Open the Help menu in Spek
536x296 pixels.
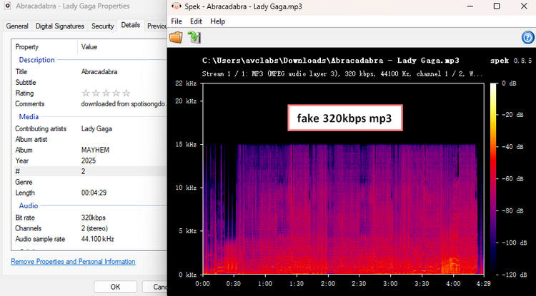click(218, 21)
